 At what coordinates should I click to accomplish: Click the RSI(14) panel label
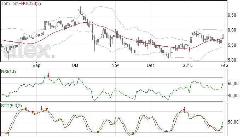point(8,72)
